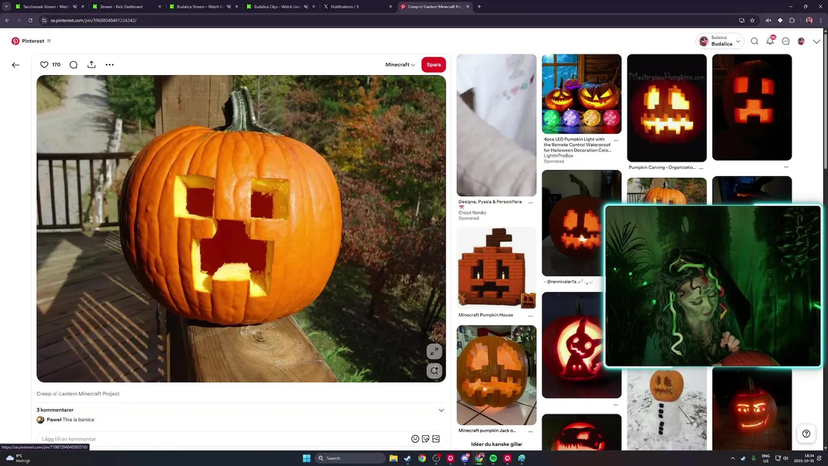Open options for the LED Pumpkin Light pin

coord(616,140)
